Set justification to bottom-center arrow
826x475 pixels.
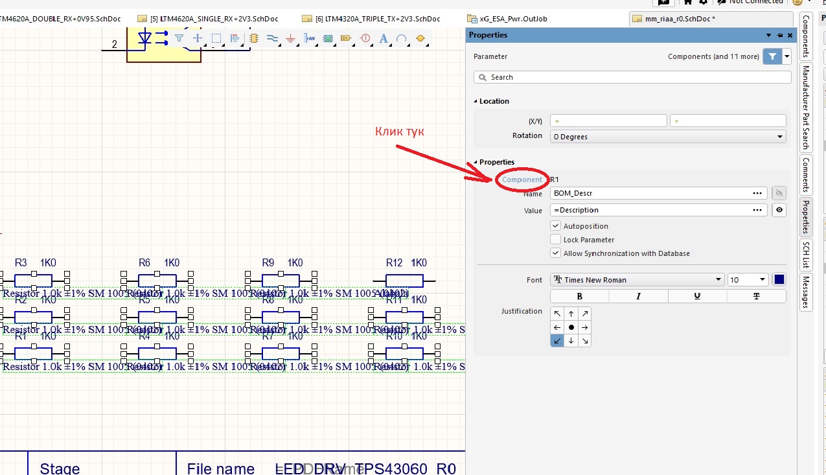click(571, 341)
